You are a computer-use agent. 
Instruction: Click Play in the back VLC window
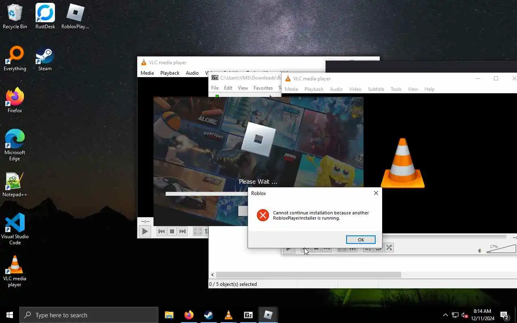pos(145,231)
